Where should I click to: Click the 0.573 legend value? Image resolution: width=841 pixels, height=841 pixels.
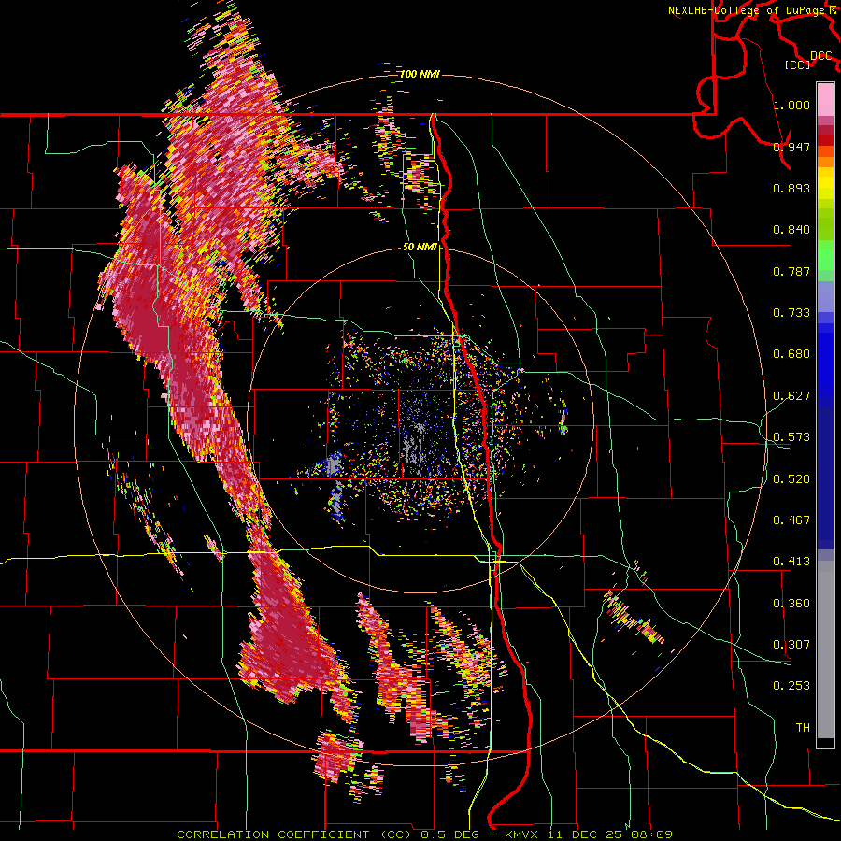point(791,437)
